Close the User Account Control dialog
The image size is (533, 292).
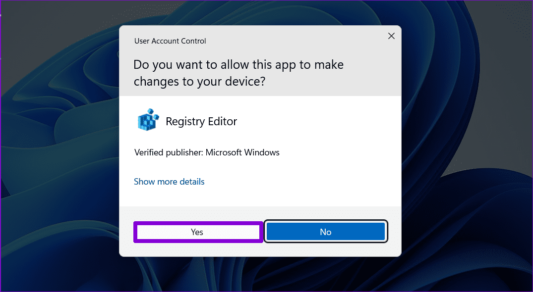391,36
